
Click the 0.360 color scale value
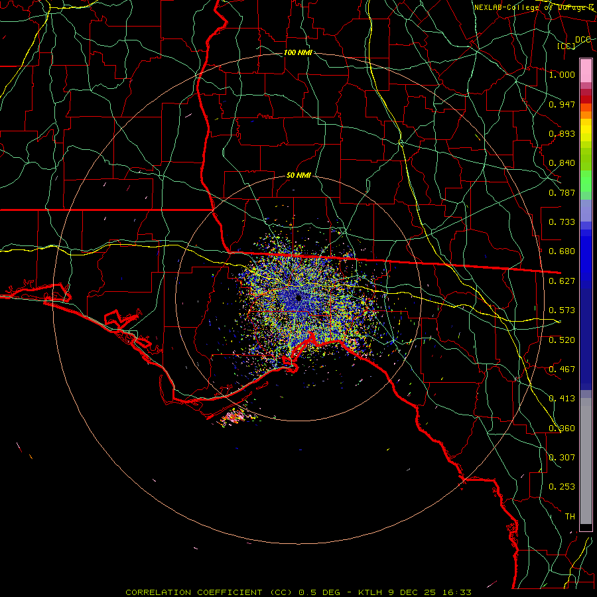[562, 429]
